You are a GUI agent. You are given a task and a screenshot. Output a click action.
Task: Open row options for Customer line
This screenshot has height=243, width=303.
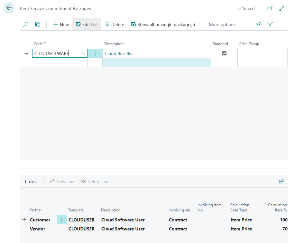61,220
